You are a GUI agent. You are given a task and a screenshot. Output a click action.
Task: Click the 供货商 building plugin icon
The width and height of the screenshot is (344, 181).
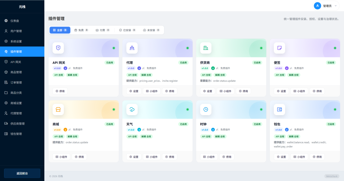tap(206, 48)
